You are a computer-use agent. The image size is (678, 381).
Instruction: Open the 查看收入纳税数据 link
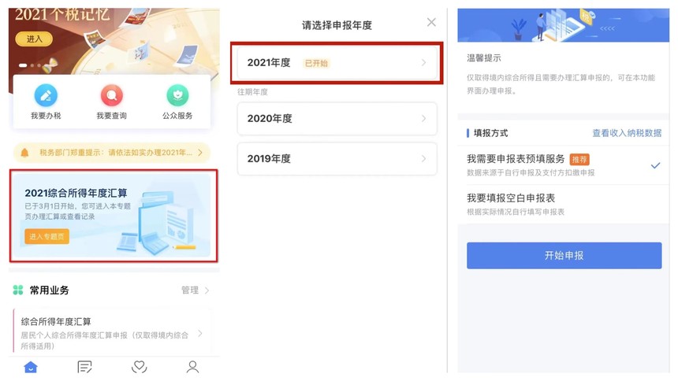click(627, 133)
